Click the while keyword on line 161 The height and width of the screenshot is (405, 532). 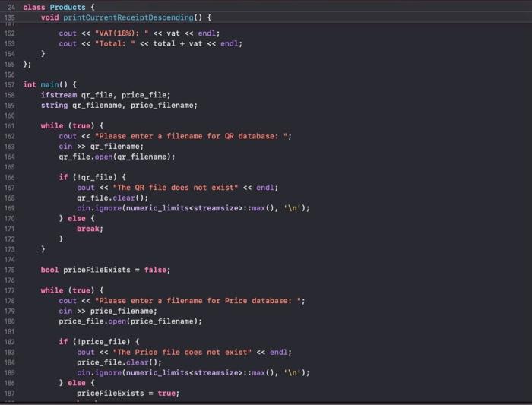[52, 126]
